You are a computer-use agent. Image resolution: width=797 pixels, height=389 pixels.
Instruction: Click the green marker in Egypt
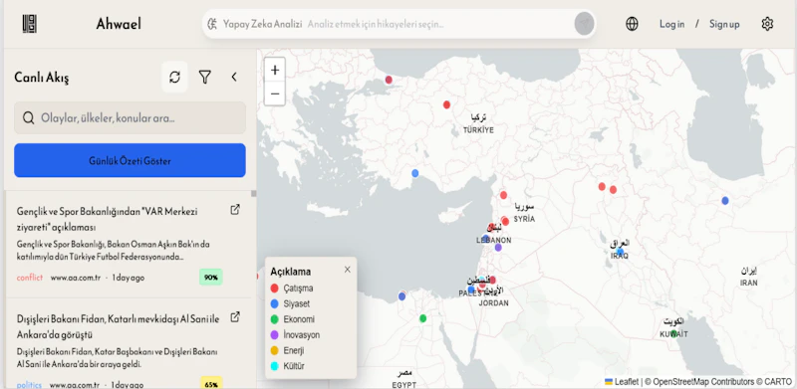point(422,318)
